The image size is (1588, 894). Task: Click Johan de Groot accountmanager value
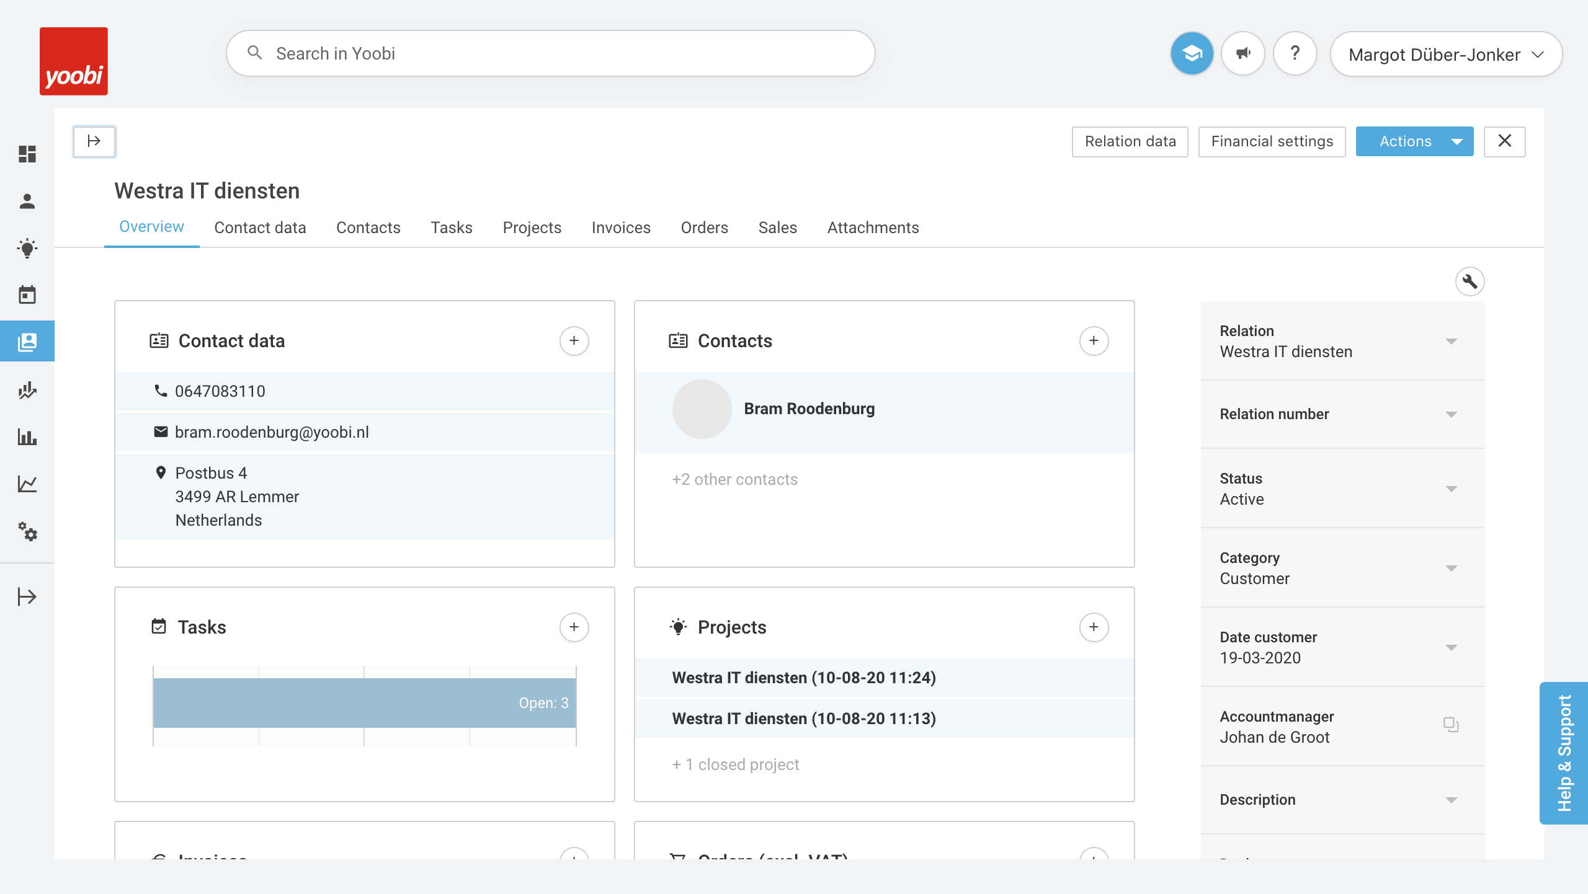pyautogui.click(x=1274, y=737)
